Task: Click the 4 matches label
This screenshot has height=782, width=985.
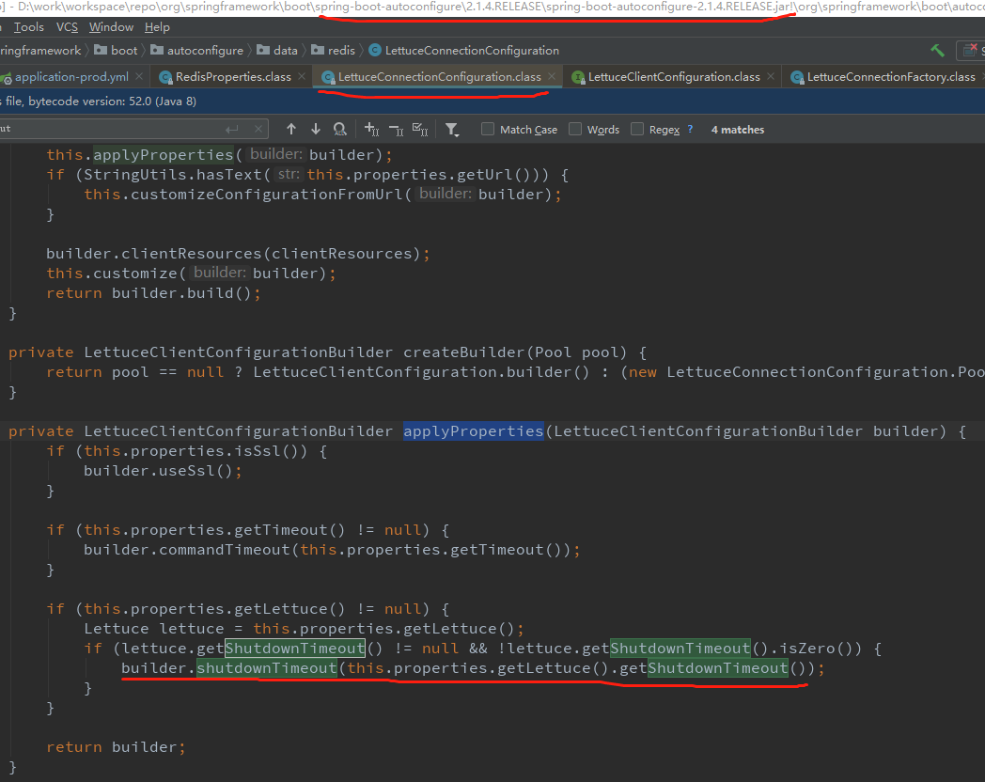Action: click(737, 129)
